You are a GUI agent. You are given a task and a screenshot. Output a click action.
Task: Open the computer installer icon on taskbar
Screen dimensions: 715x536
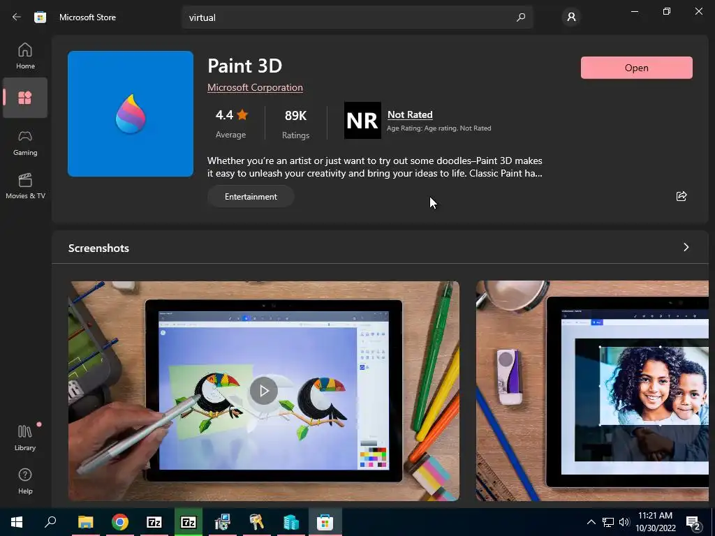[x=223, y=522]
